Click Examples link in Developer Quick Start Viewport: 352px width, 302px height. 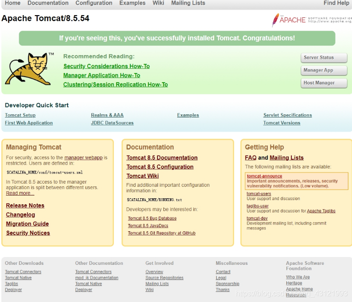pos(188,115)
